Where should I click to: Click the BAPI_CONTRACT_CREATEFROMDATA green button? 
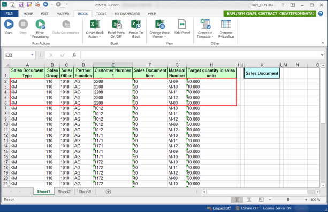[270, 13]
